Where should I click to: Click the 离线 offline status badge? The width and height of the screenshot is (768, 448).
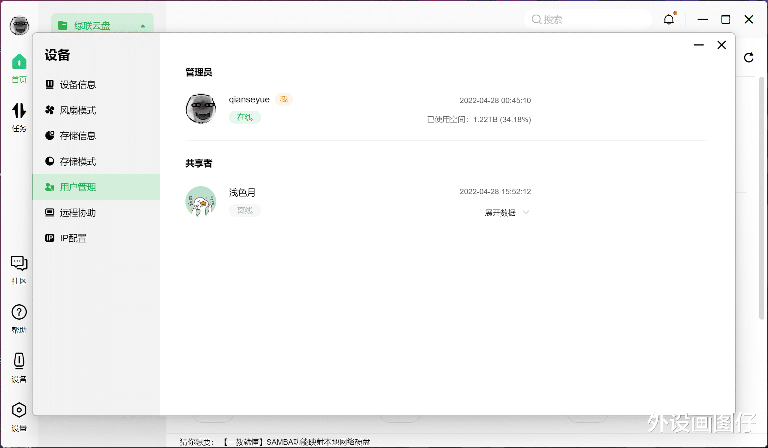pyautogui.click(x=245, y=210)
